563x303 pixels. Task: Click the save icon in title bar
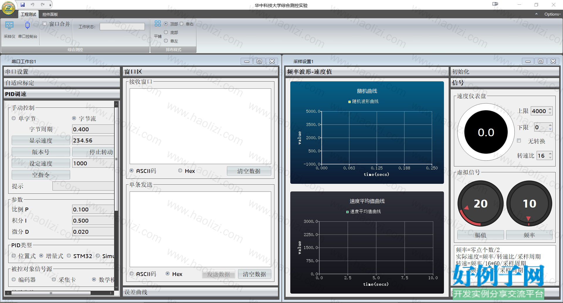(x=23, y=4)
